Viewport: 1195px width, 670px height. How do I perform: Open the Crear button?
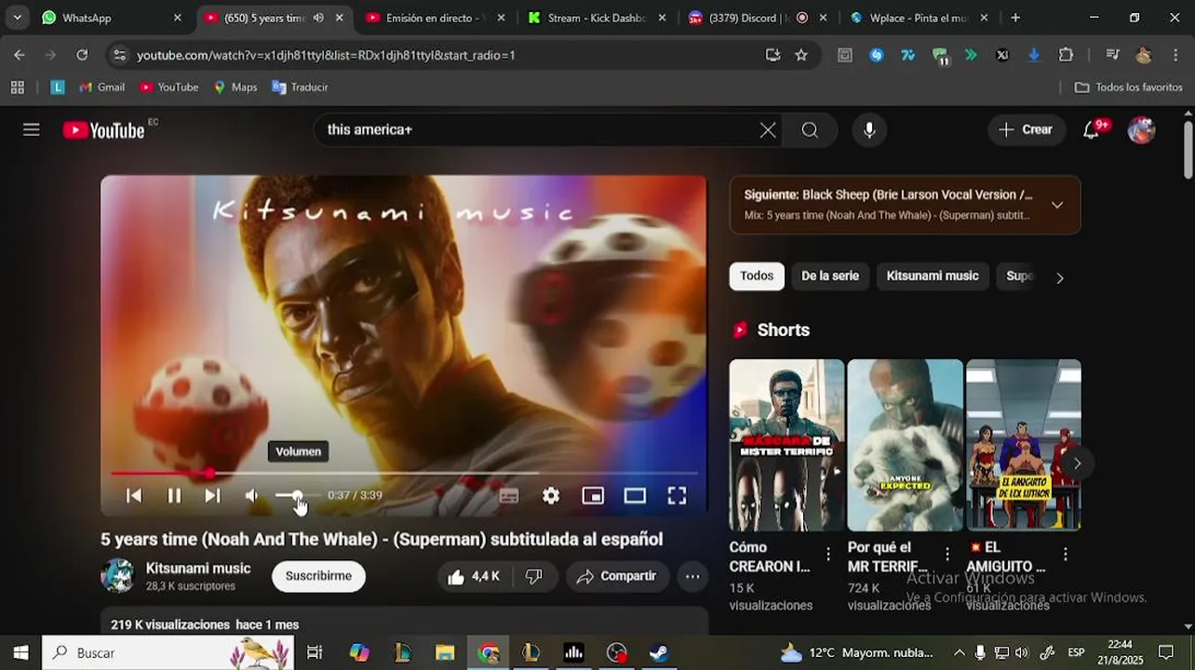(1026, 130)
